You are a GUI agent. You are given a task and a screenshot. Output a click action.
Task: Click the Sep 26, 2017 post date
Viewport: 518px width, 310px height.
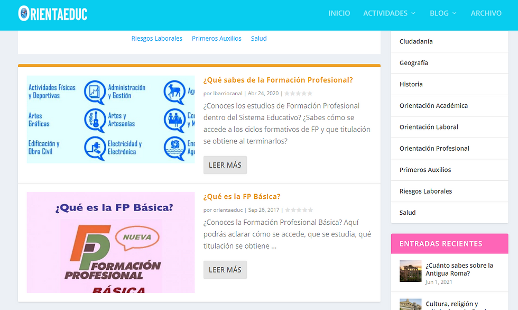pos(264,210)
